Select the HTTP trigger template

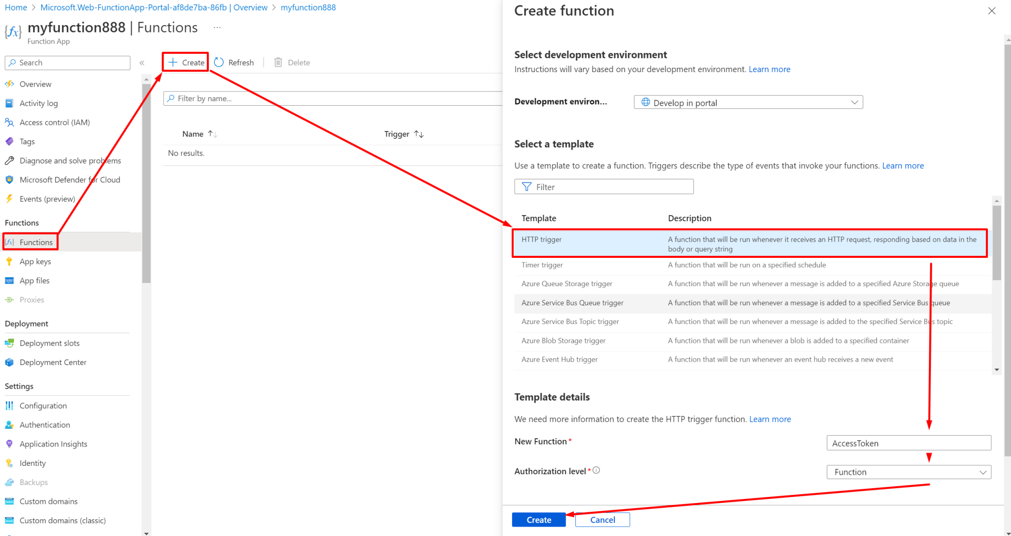tap(750, 244)
